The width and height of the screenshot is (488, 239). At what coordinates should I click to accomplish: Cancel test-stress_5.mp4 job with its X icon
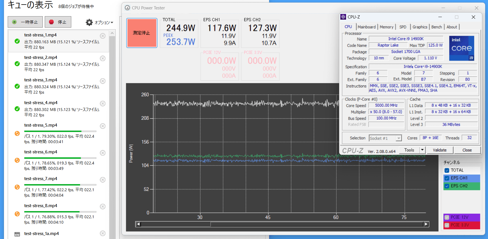(x=103, y=126)
